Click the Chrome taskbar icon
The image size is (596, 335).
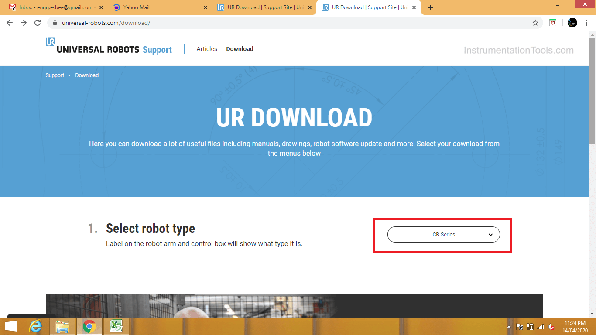89,326
